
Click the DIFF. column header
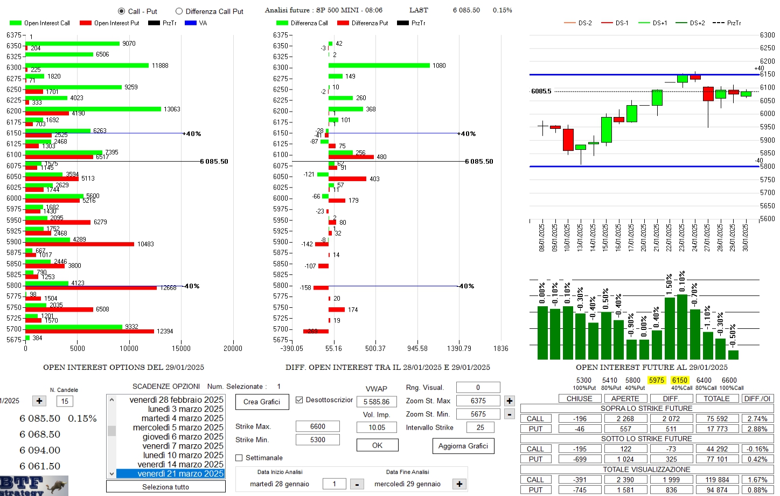pyautogui.click(x=671, y=398)
